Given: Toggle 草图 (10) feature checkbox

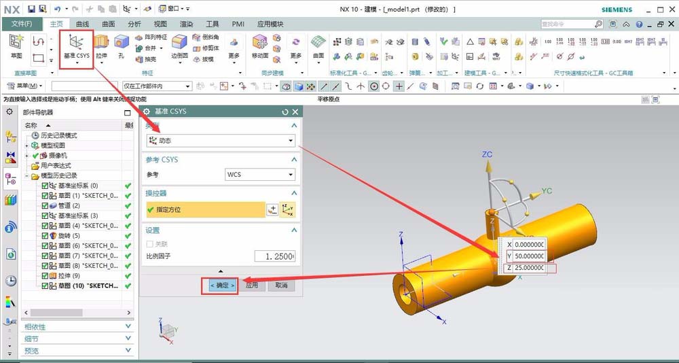Looking at the screenshot, I should coord(45,286).
